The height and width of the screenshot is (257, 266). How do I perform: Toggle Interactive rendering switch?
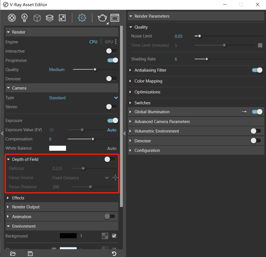(x=111, y=51)
